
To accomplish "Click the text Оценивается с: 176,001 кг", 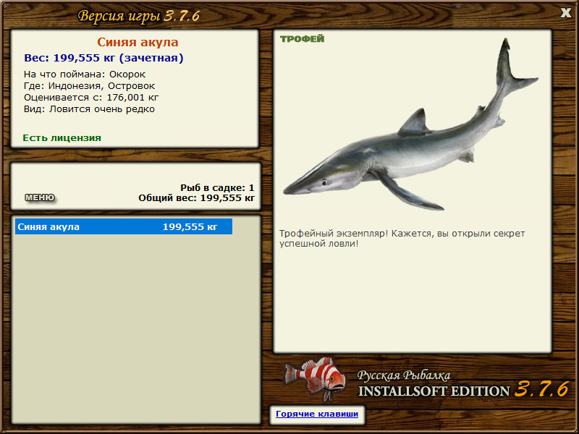I will pos(91,98).
